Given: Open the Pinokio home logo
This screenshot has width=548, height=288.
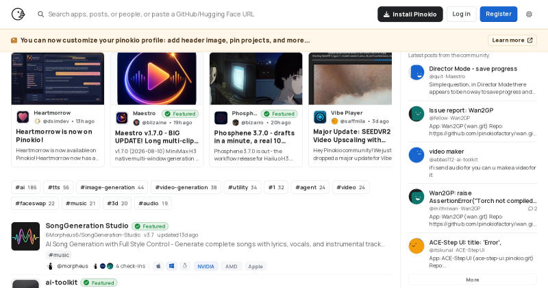Looking at the screenshot, I should point(18,14).
